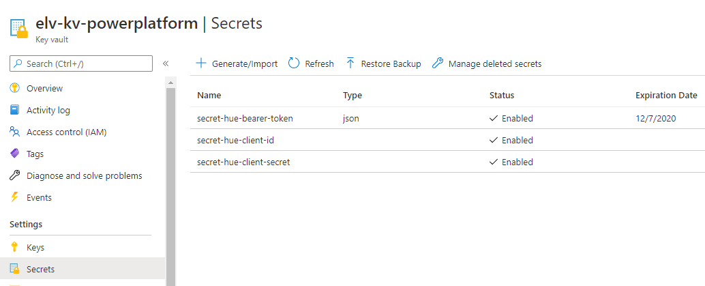
Task: Click the Activity log book icon
Action: tap(15, 110)
